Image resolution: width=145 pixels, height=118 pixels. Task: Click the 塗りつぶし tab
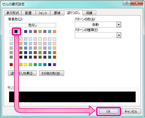tap(73, 13)
